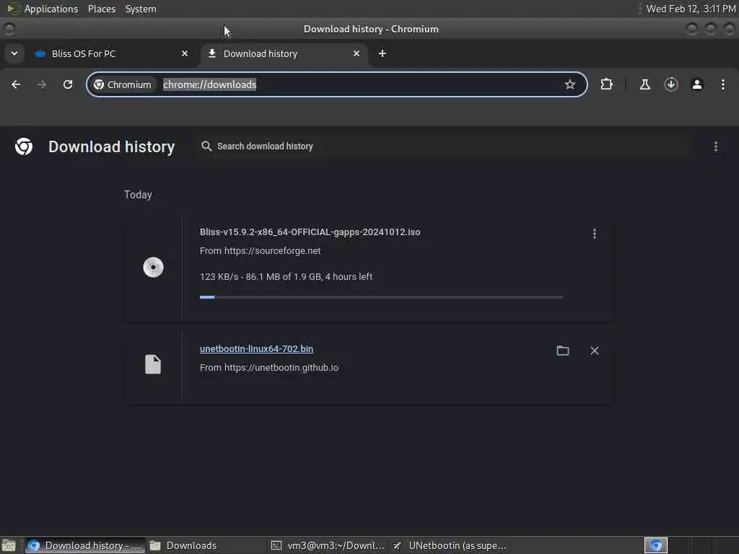This screenshot has height=554, width=739.
Task: Click the Bliss-v15.9.2 ISO file name
Action: click(x=310, y=232)
